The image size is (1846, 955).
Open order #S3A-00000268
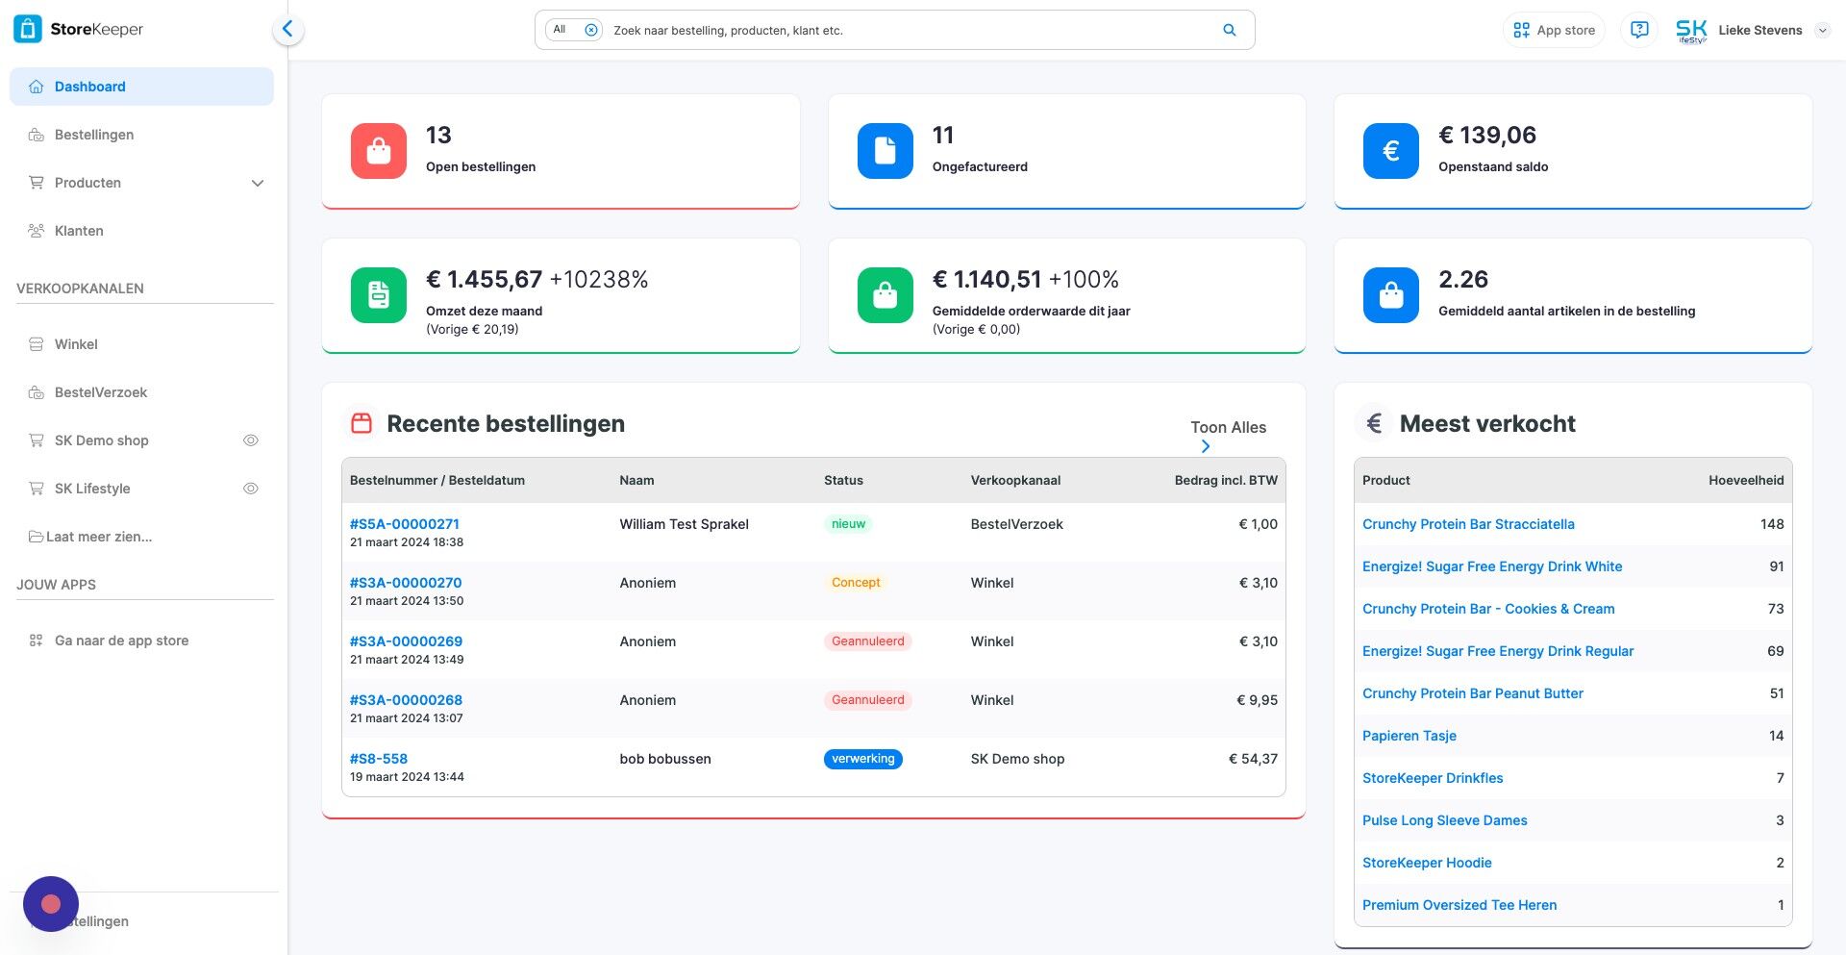click(x=406, y=700)
